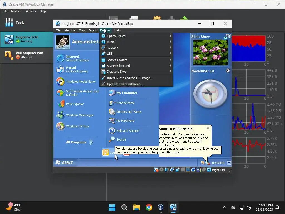The width and height of the screenshot is (285, 214).
Task: Choose Shared Clipboard in Devices menu
Action: pos(136,66)
